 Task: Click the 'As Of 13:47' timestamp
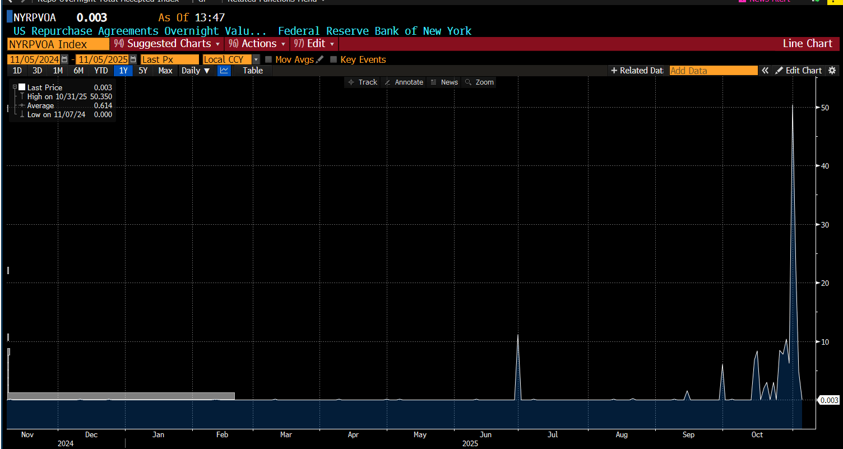pos(192,17)
